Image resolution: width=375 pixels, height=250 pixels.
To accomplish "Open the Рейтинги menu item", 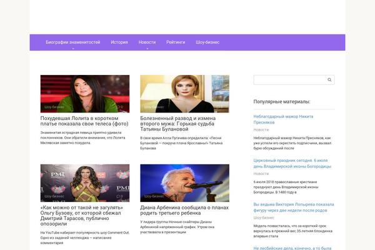I will click(x=176, y=42).
